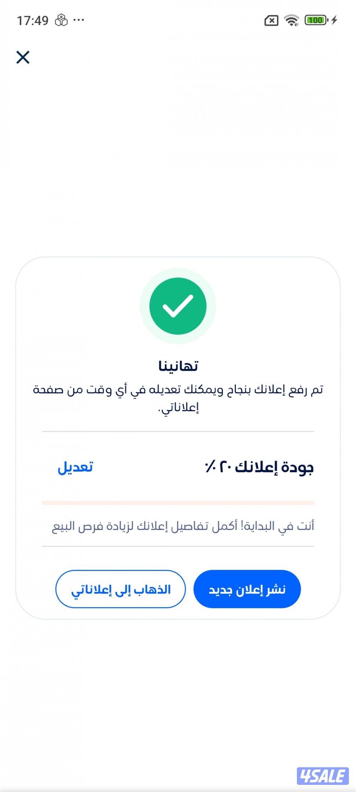Click the ad quality progress bar
Image resolution: width=356 pixels, height=792 pixels.
click(178, 503)
